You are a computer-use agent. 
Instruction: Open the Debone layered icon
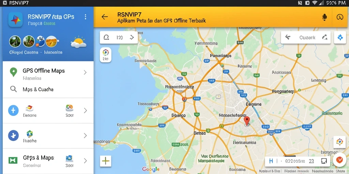(29, 108)
